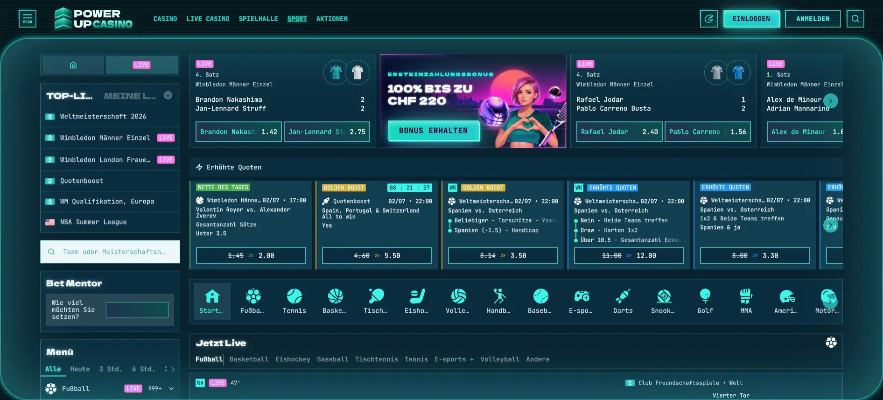Open the CASINO menu item
Viewport: 883px width, 400px height.
coord(165,19)
